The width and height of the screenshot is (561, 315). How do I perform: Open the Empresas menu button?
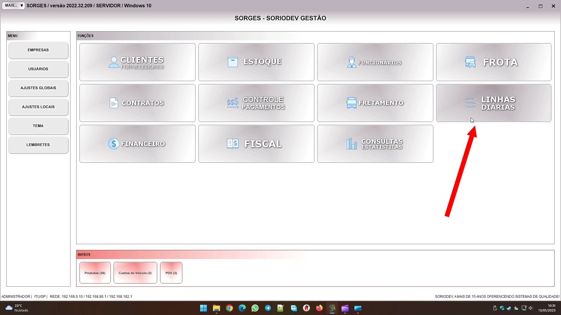38,50
